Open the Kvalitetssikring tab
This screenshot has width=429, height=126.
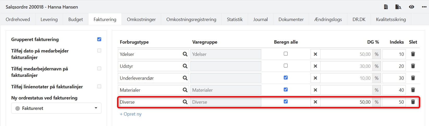click(391, 19)
